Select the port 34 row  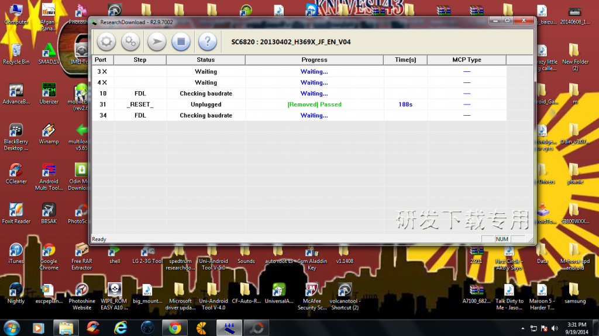[299, 115]
